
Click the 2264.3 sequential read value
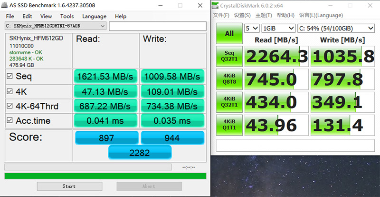click(x=276, y=56)
